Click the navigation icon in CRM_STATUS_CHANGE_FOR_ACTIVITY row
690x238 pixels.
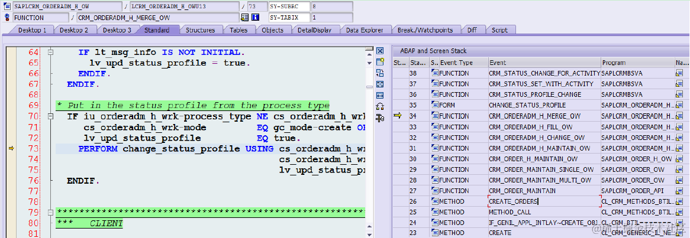(679, 73)
